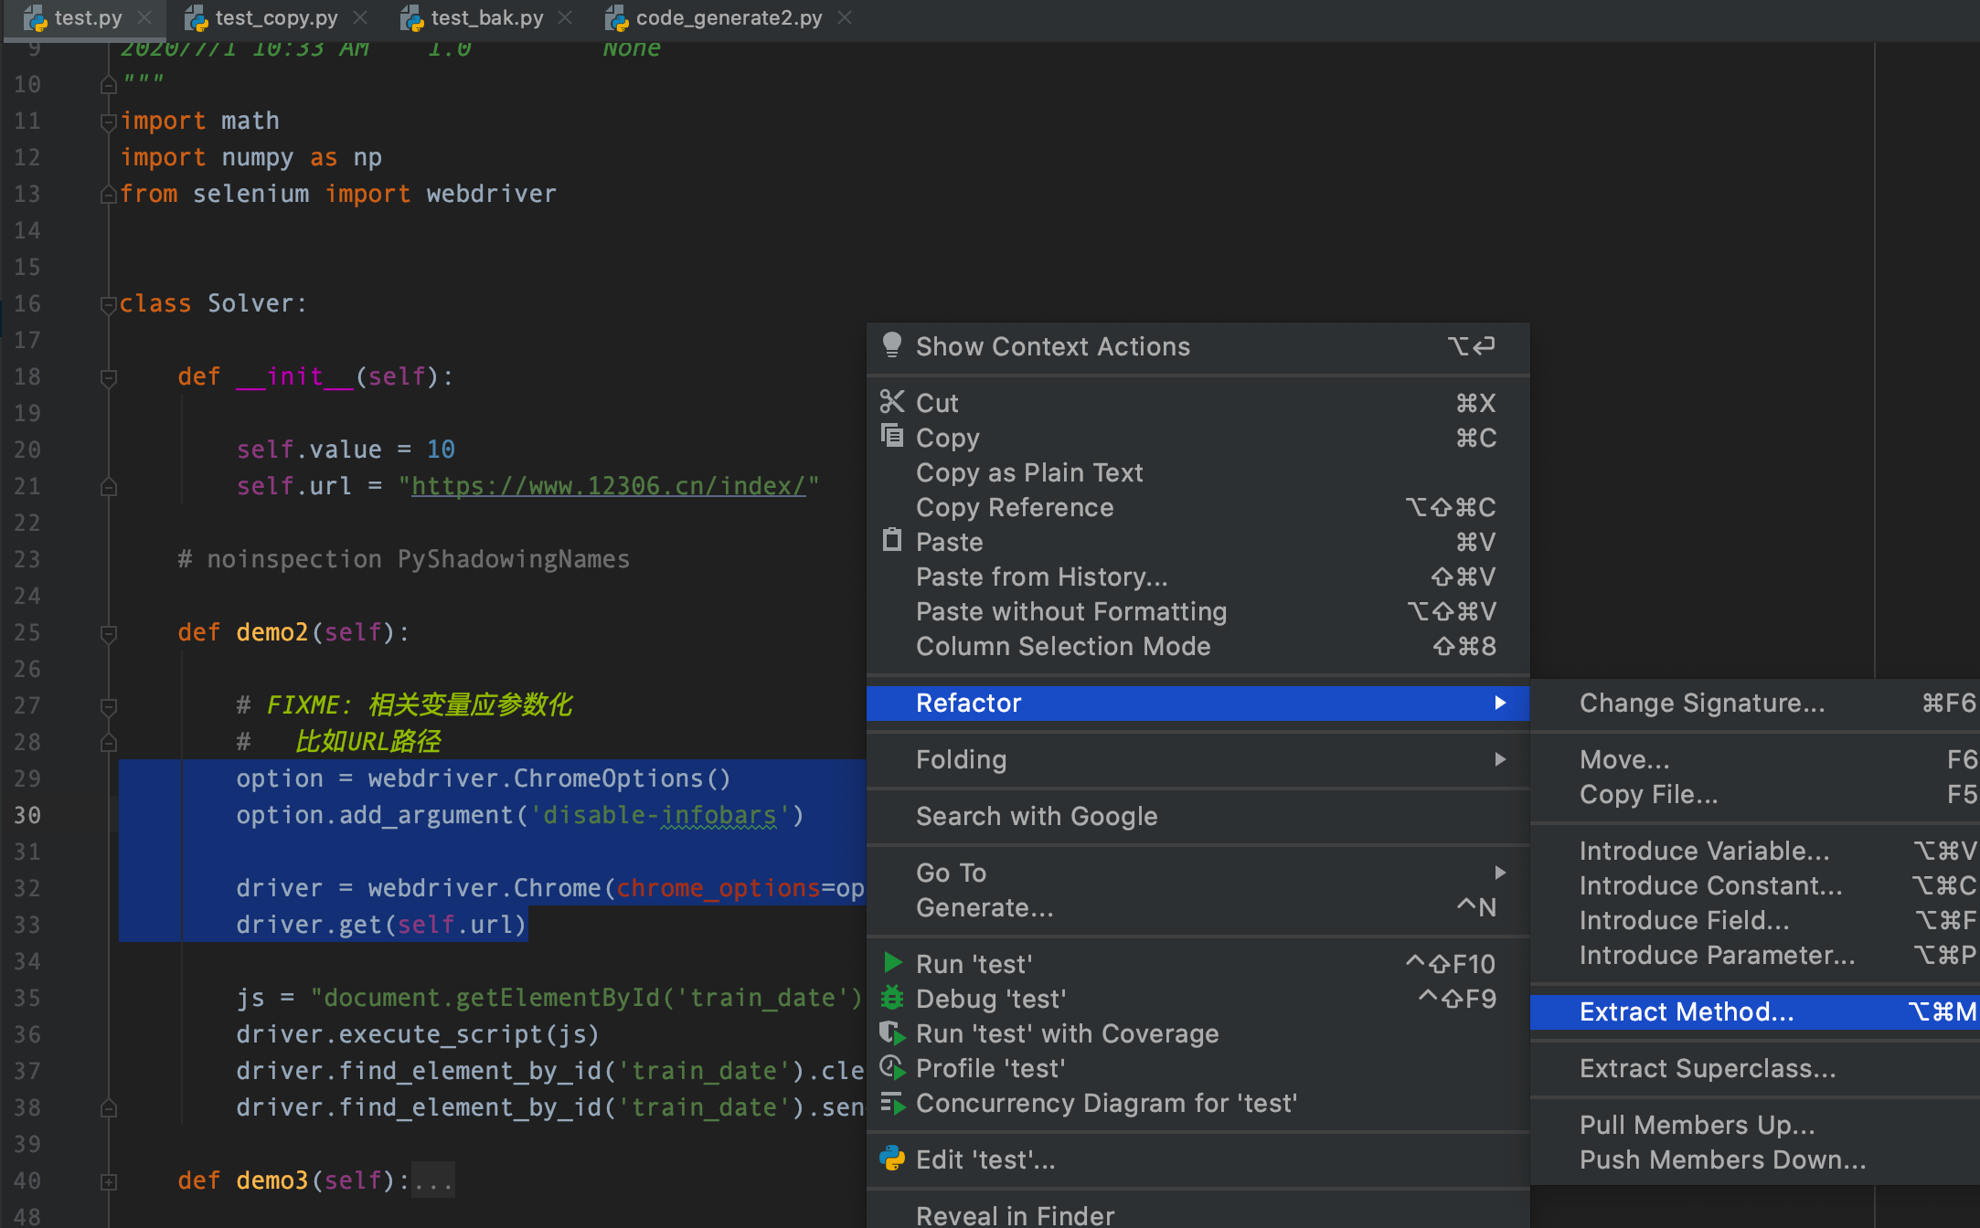Click the Profile 'test' clock icon
Viewport: 1980px width, 1228px height.
pos(892,1067)
